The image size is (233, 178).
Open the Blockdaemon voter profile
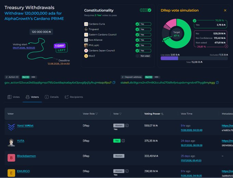click(26, 156)
